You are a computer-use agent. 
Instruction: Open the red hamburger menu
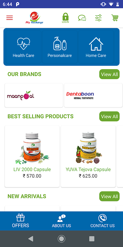pos(10,18)
